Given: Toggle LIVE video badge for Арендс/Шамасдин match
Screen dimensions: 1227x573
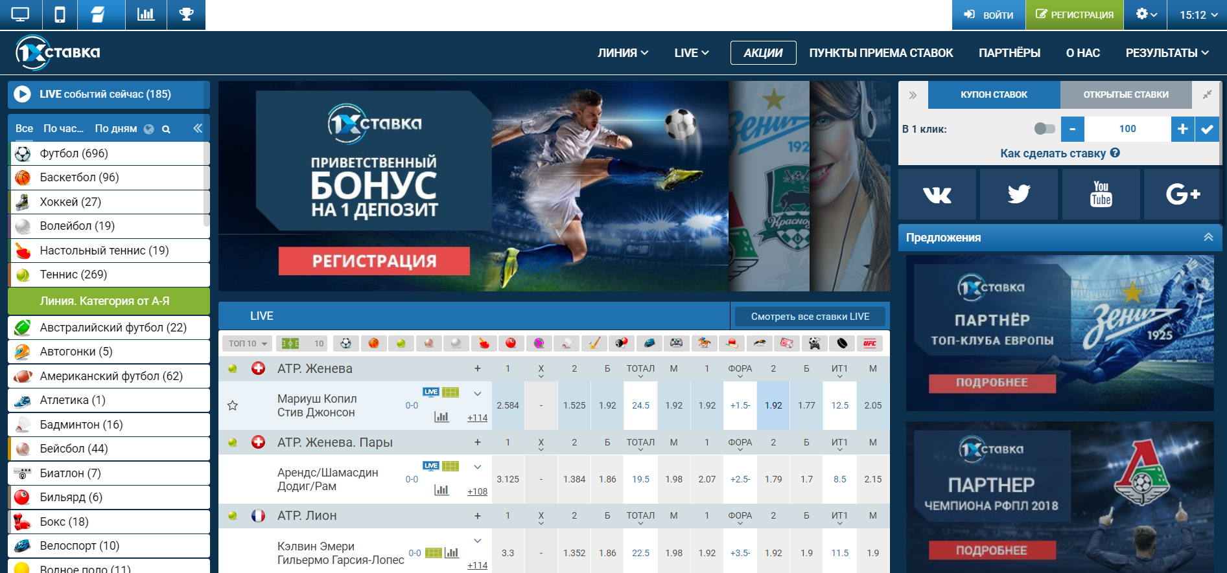Looking at the screenshot, I should tap(431, 466).
